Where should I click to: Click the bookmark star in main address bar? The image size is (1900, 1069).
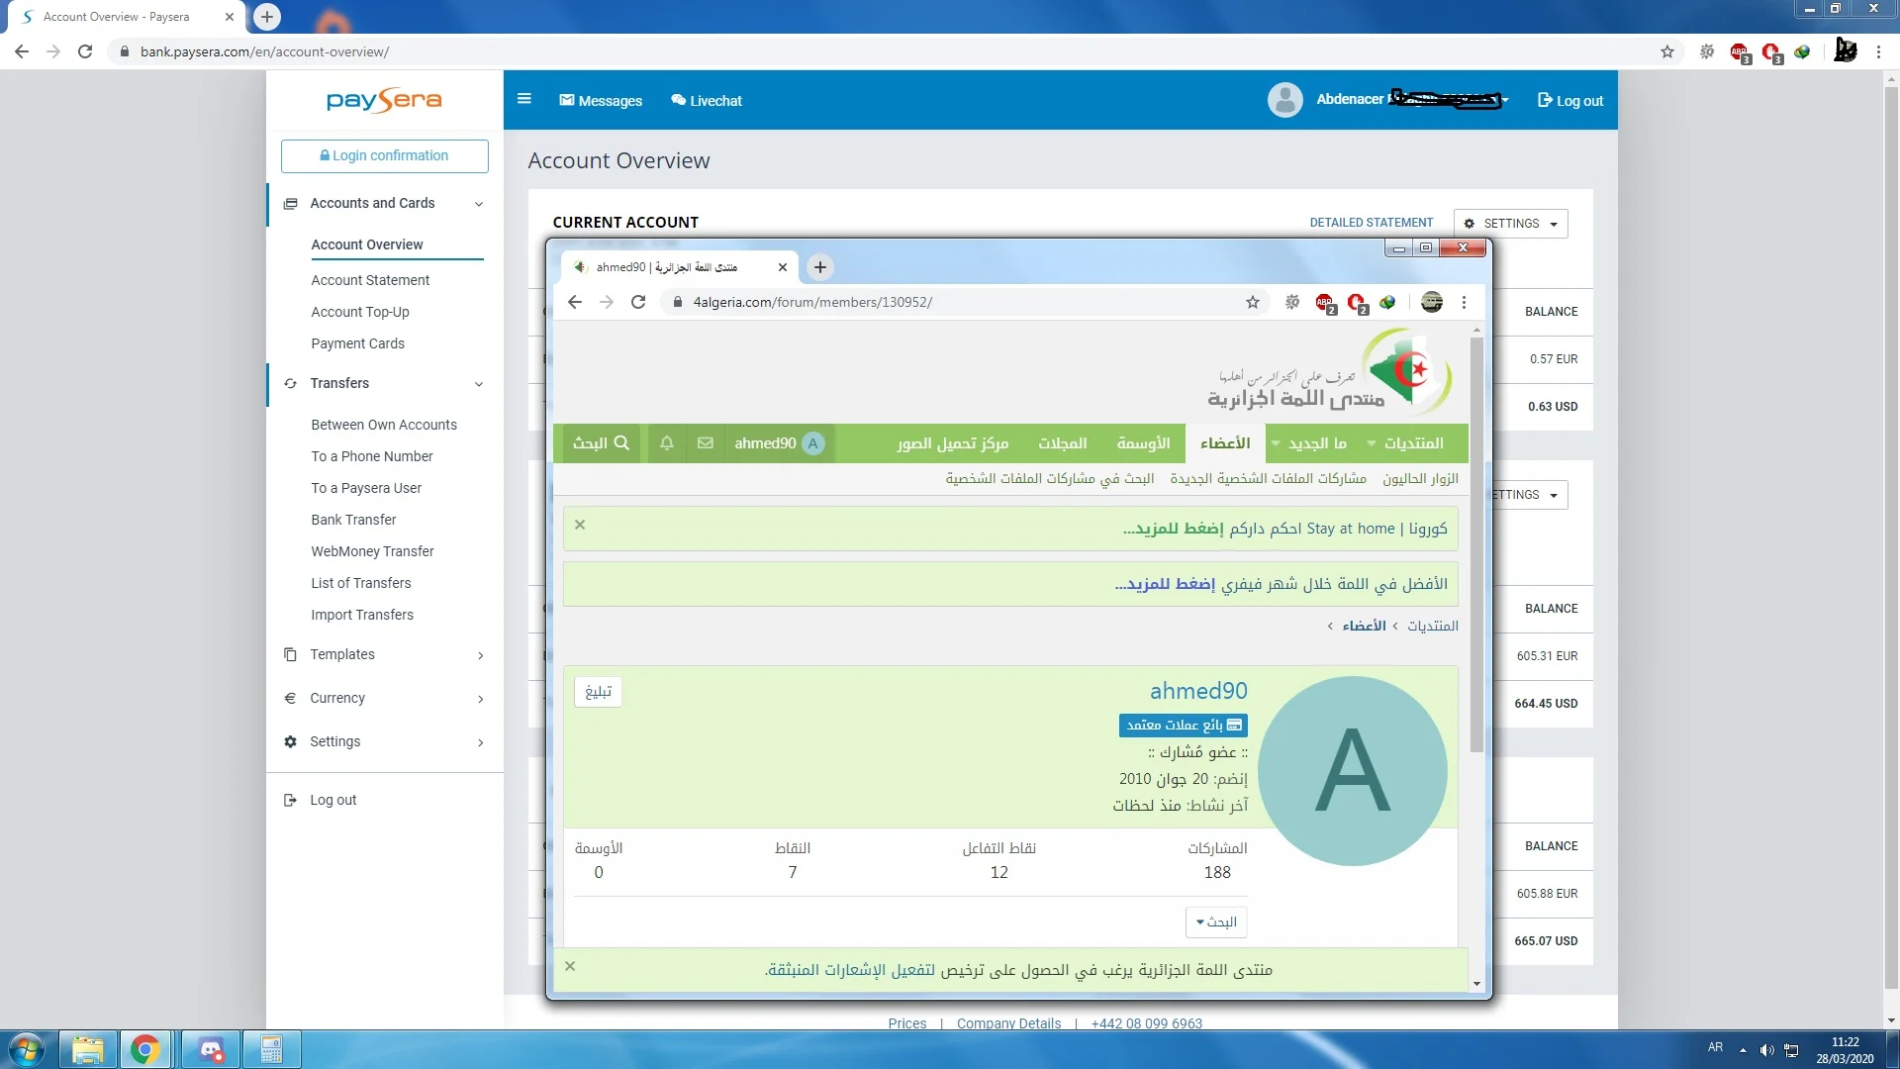(x=1667, y=51)
